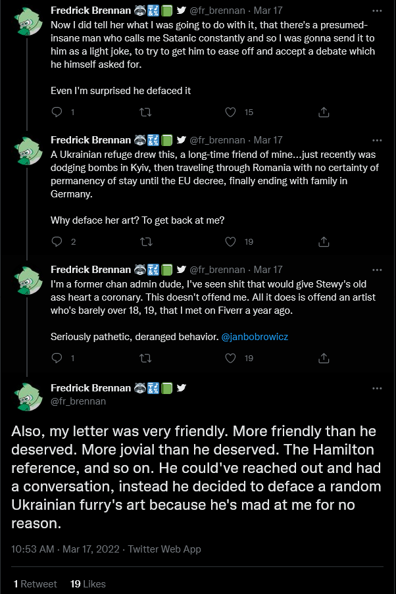Screen dimensions: 396x594
Task: View the 1 Retweet list
Action: pyautogui.click(x=35, y=583)
